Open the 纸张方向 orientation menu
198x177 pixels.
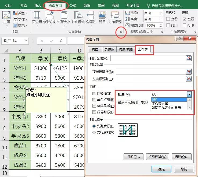50,19
